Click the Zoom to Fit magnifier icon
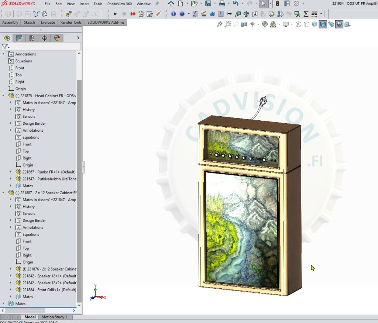The height and width of the screenshot is (323, 378). 220,24
